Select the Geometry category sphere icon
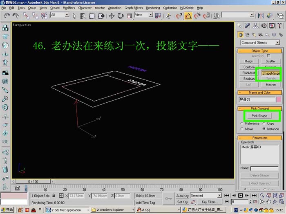This screenshot has width=286, height=214. point(241,35)
